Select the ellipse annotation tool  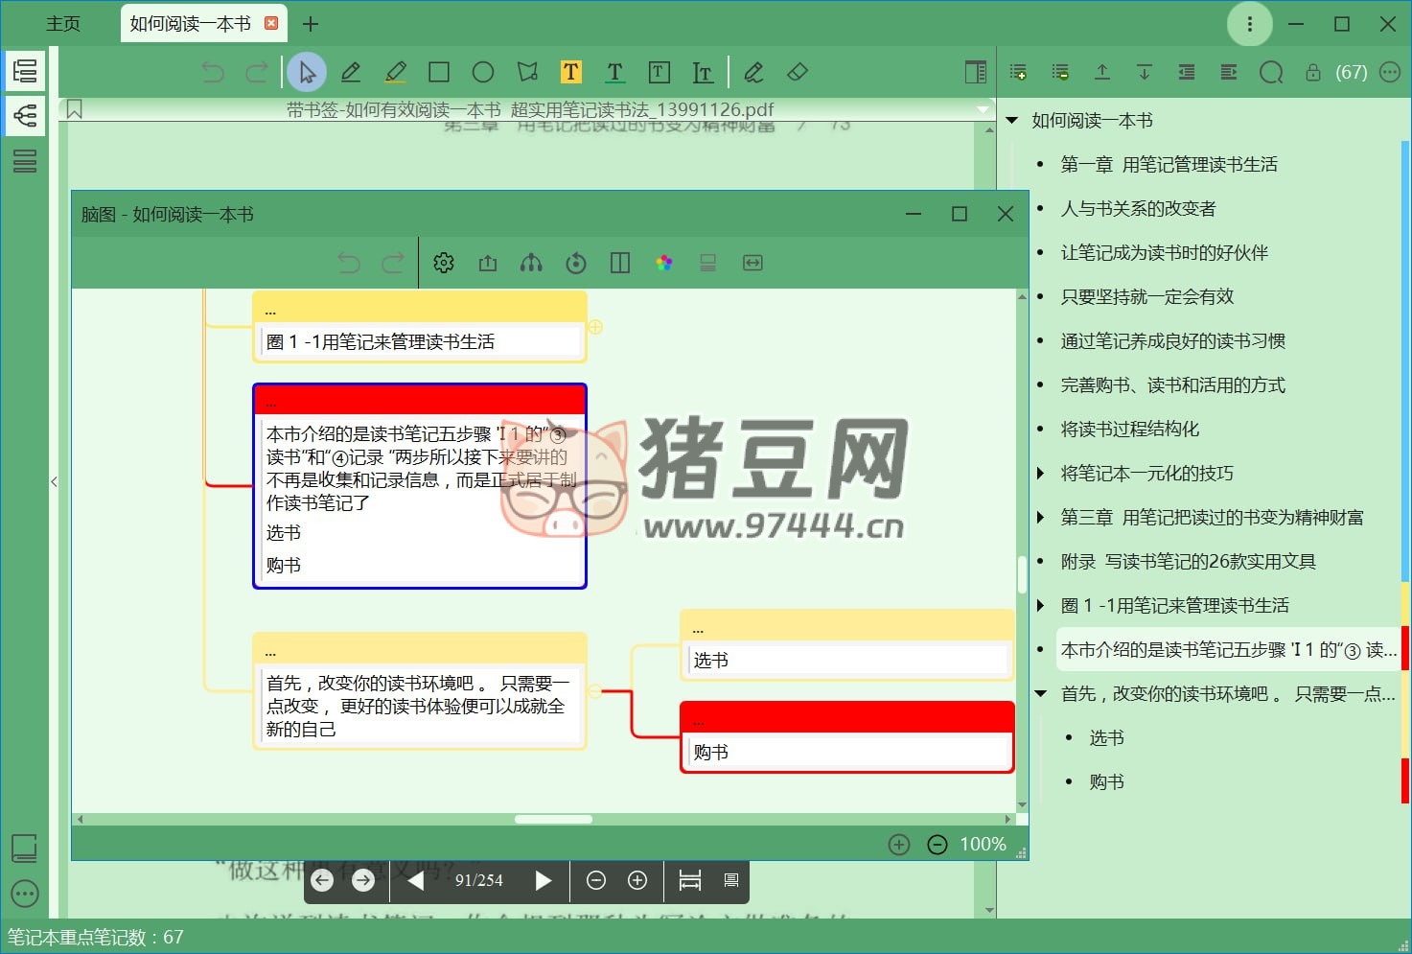click(483, 72)
